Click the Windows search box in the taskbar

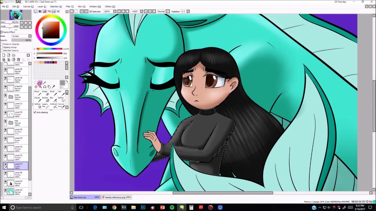coord(43,207)
